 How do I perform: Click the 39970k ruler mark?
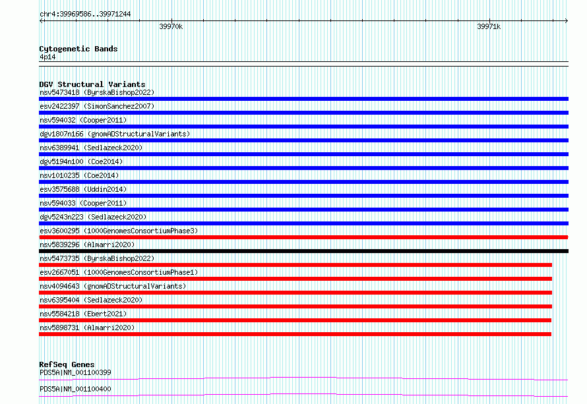tap(171, 26)
